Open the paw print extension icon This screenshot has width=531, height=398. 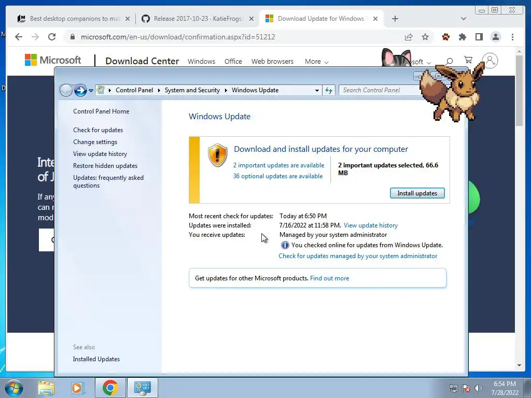(445, 37)
